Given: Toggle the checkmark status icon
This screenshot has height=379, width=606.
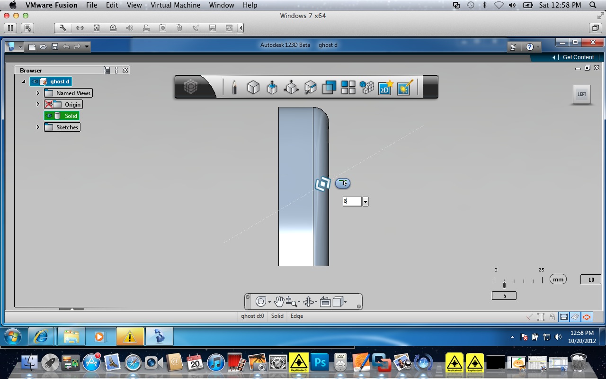Looking at the screenshot, I should 530,317.
